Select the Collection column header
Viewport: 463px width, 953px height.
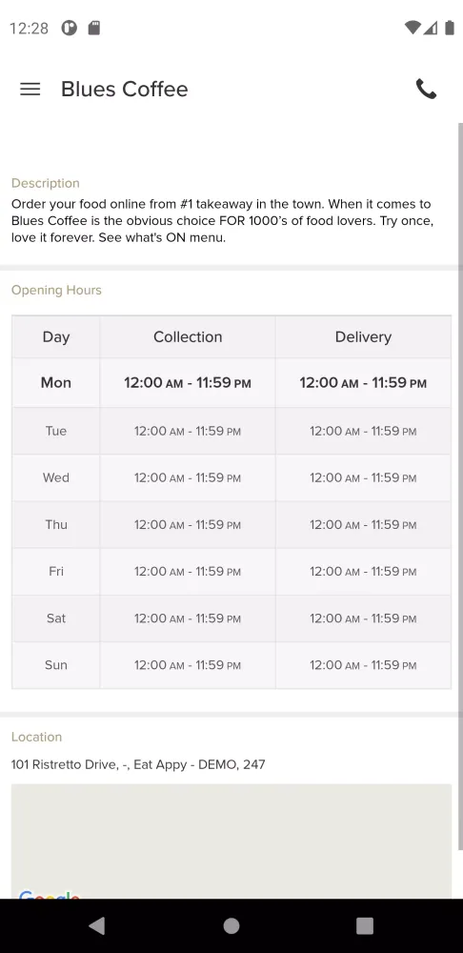(x=188, y=336)
